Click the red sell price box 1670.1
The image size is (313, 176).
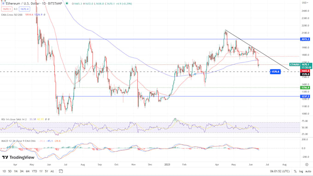(7, 9)
